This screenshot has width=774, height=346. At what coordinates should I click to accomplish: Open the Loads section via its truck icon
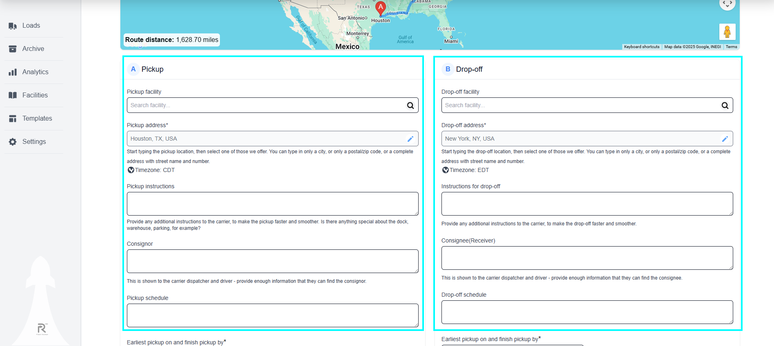tap(13, 26)
